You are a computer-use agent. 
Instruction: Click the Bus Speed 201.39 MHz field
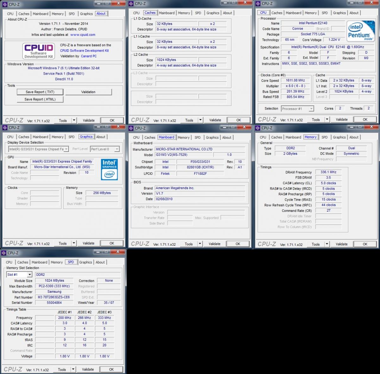tap(295, 92)
